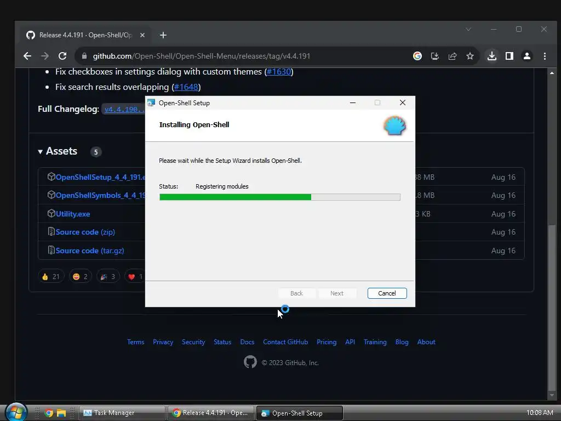
Task: Open the Google icon in address bar
Action: coord(417,56)
